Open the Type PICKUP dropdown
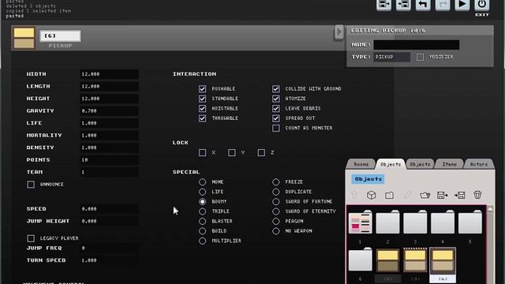 click(391, 57)
